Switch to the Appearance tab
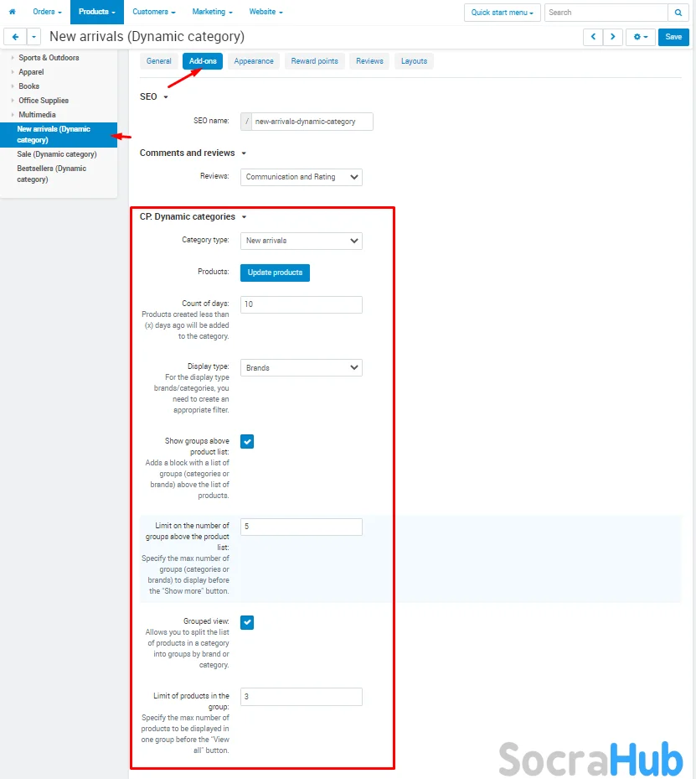Image resolution: width=696 pixels, height=779 pixels. (254, 61)
